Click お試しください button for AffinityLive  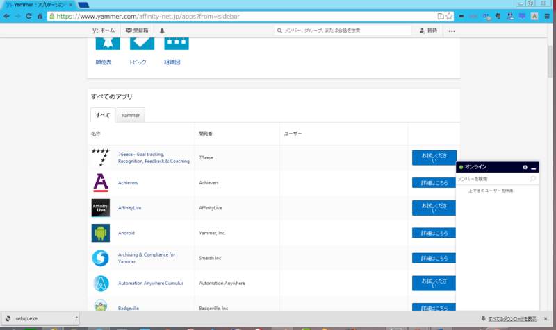coord(434,208)
